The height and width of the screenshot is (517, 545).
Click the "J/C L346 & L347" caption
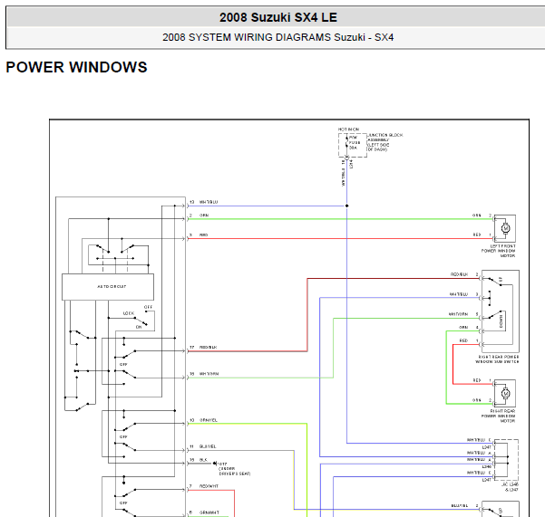(510, 487)
